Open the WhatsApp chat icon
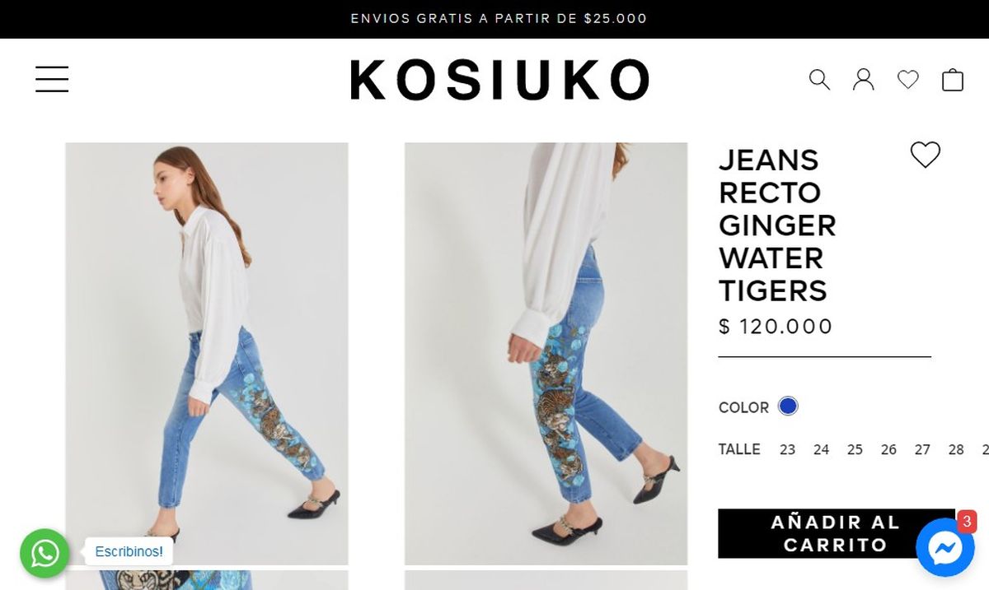 tap(45, 553)
